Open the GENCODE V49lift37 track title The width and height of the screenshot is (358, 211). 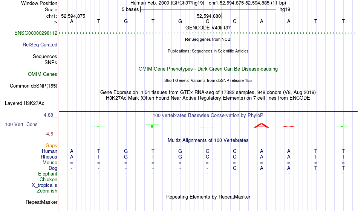[208, 28]
